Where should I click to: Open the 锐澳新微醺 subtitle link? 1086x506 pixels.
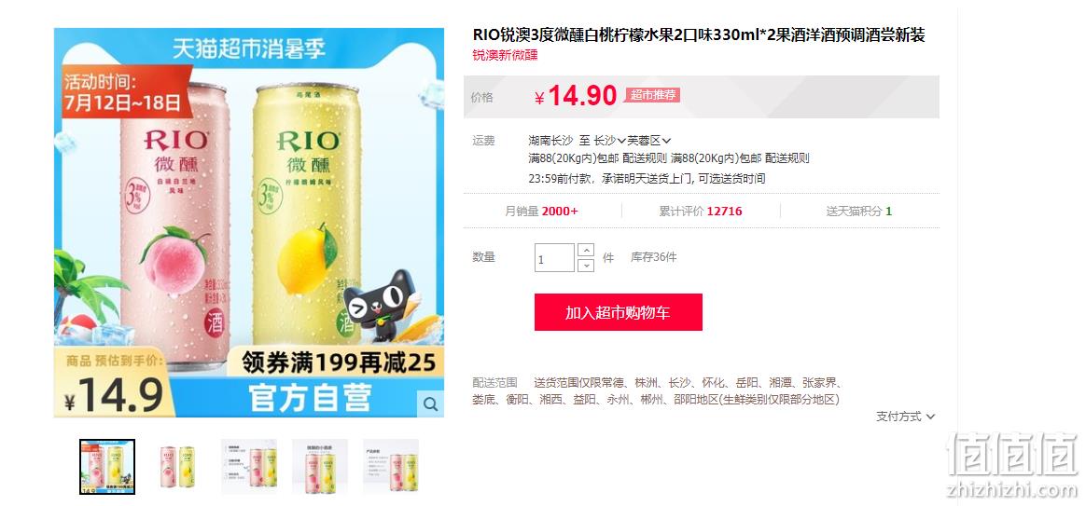tap(505, 55)
